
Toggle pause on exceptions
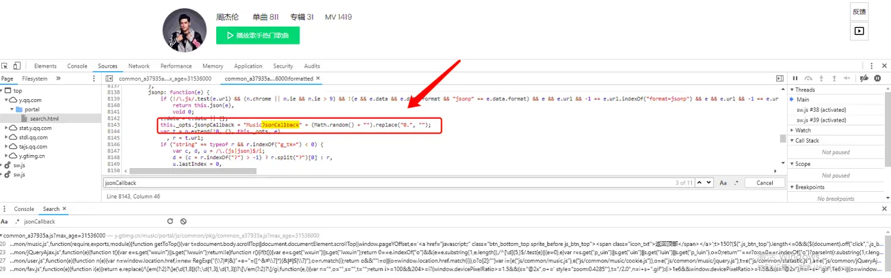(876, 78)
